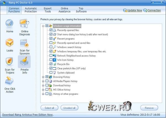Image resolution: width=166 pixels, height=118 pixels.
Task: Expand the Browsing History node
Action: tap(43, 77)
